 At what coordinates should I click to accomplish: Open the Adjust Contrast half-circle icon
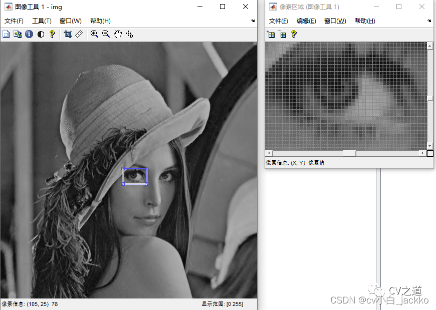click(x=41, y=34)
